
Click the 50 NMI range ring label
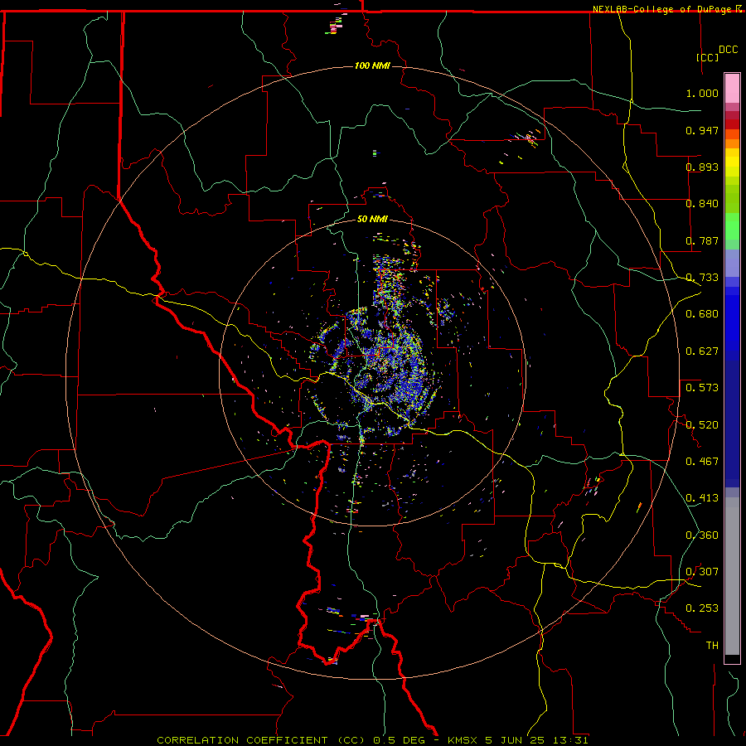point(372,220)
